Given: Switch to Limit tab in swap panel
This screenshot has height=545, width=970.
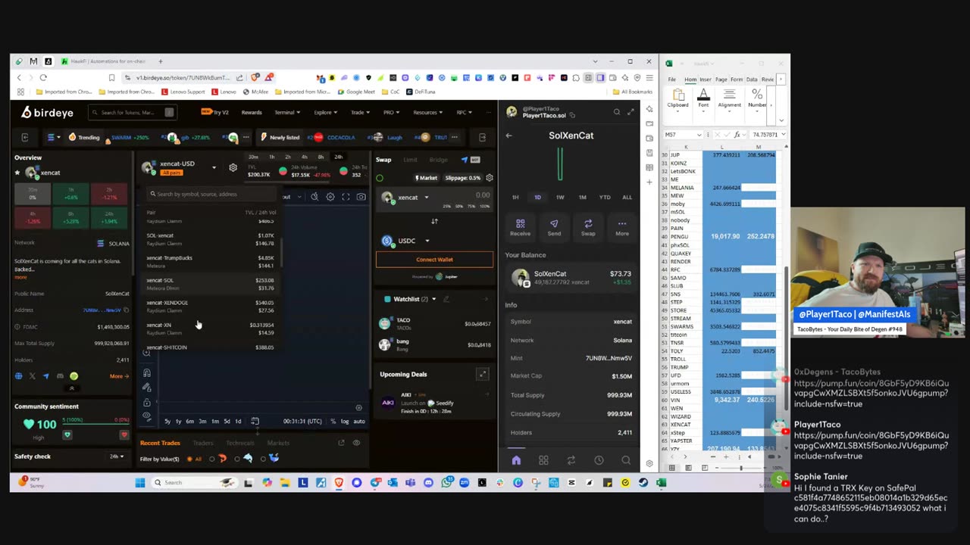Looking at the screenshot, I should (410, 160).
